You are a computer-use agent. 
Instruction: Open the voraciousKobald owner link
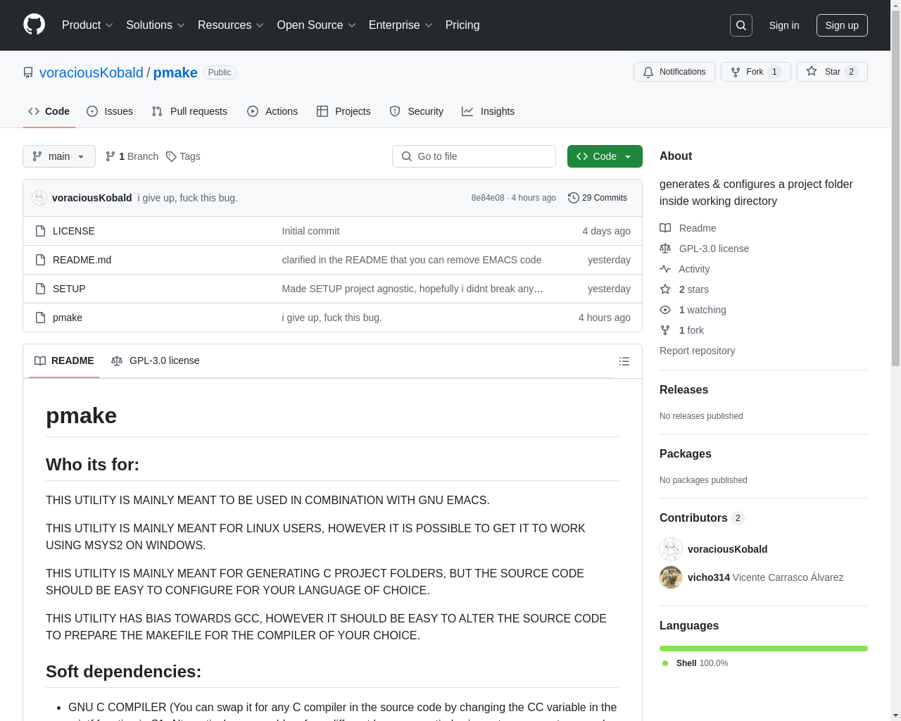(92, 73)
